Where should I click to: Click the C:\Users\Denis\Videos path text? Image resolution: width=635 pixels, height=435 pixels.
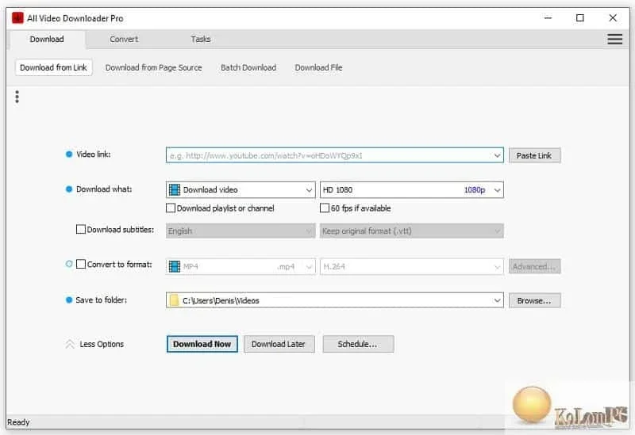[221, 300]
